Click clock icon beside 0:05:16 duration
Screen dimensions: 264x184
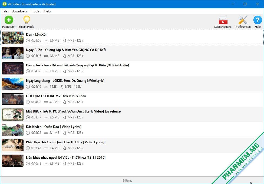(x=28, y=56)
